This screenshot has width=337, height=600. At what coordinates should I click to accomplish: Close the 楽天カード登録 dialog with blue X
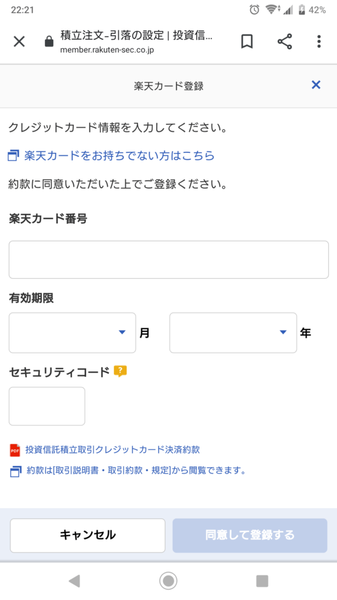tap(316, 84)
